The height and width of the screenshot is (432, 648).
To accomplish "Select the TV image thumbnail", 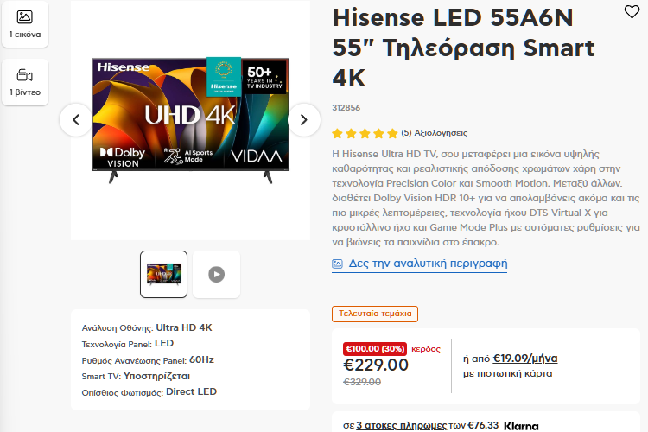I will point(163,274).
